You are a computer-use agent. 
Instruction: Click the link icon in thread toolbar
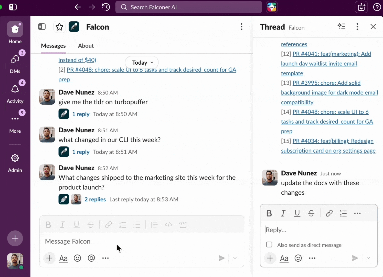pos(329,213)
